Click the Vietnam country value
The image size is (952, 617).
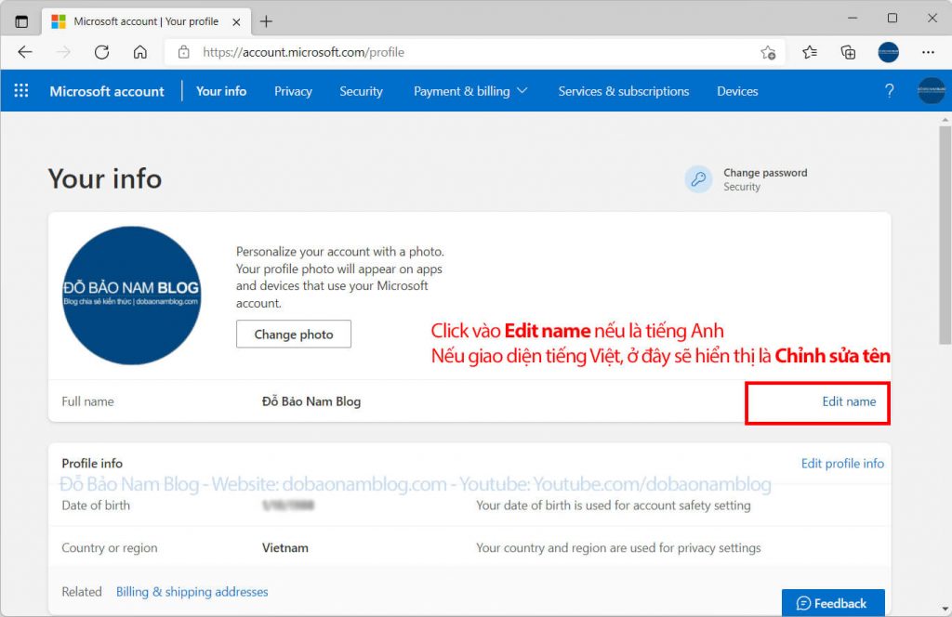coord(284,548)
